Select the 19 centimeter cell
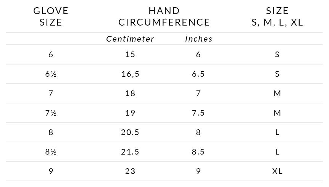Image resolution: width=329 pixels, height=187 pixels. point(130,113)
